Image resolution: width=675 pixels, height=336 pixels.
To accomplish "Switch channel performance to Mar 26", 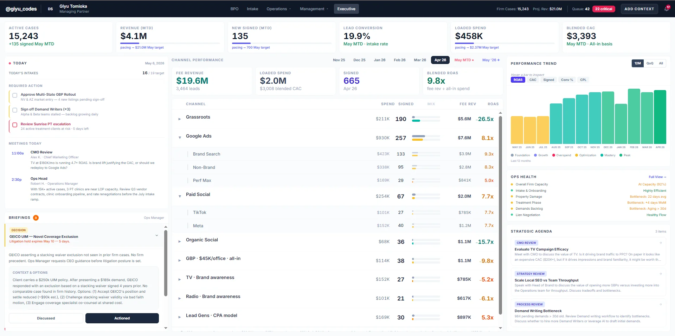I will tap(420, 60).
